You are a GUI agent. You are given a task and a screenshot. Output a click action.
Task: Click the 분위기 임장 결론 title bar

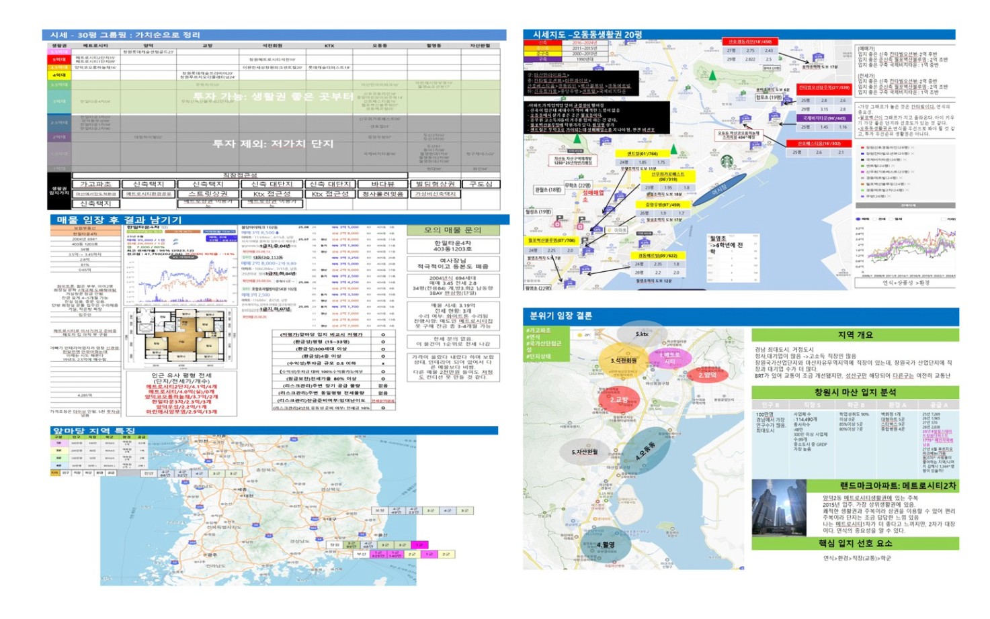(x=741, y=316)
